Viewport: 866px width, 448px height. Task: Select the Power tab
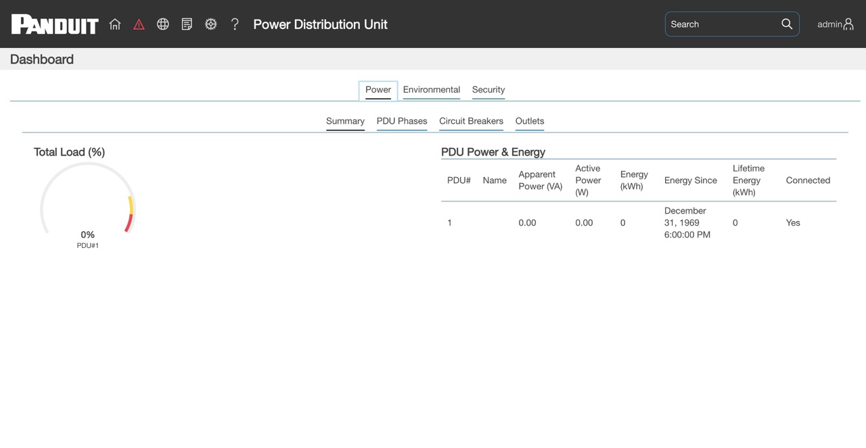[x=378, y=90]
